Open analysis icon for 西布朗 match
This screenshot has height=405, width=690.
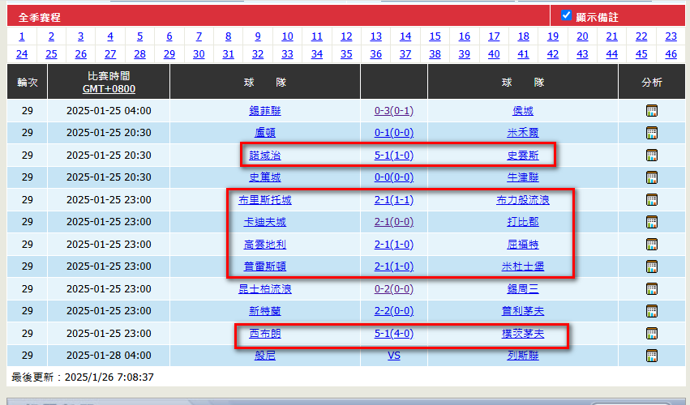click(651, 334)
